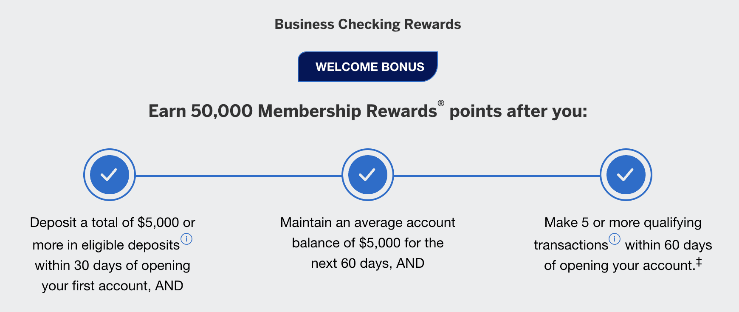Click the phrase eligible deposits
Screen dimensions: 739x312
[x=131, y=245]
